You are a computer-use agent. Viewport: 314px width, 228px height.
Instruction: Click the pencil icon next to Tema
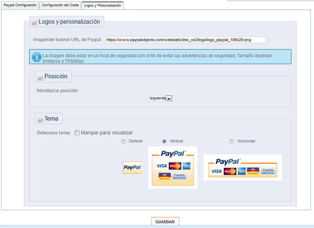[40, 120]
